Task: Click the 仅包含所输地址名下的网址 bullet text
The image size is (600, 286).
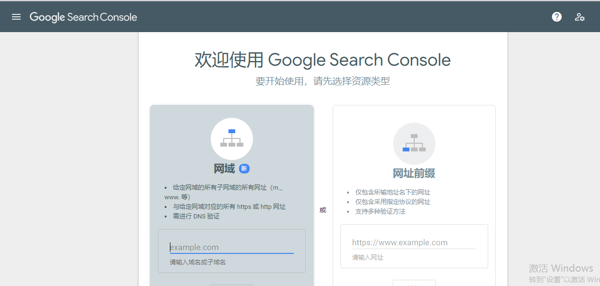Action: 393,192
